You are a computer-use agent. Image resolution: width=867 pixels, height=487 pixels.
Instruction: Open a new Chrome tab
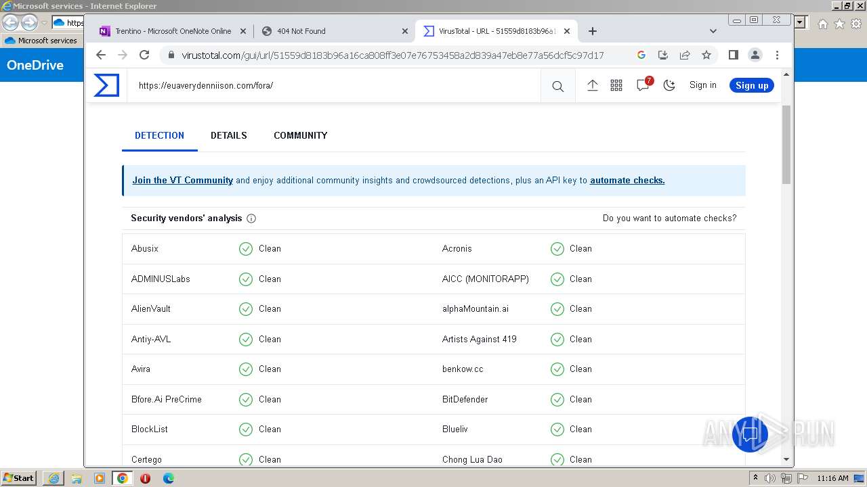pyautogui.click(x=593, y=31)
